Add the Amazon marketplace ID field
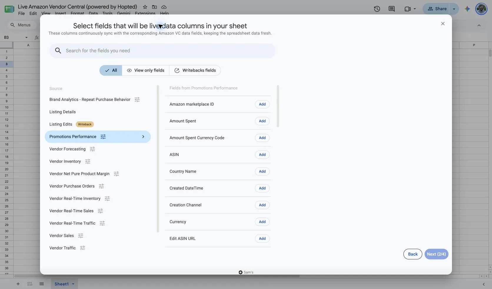This screenshot has height=289, width=492. 262,104
